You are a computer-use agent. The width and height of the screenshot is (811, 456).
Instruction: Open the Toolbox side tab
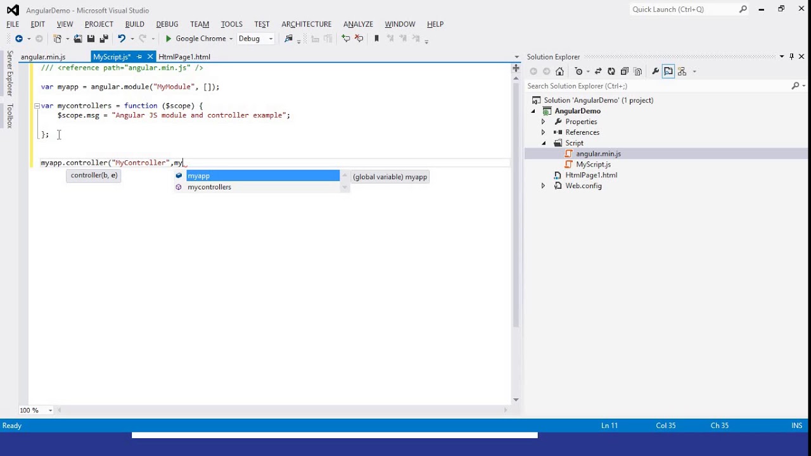[x=10, y=116]
